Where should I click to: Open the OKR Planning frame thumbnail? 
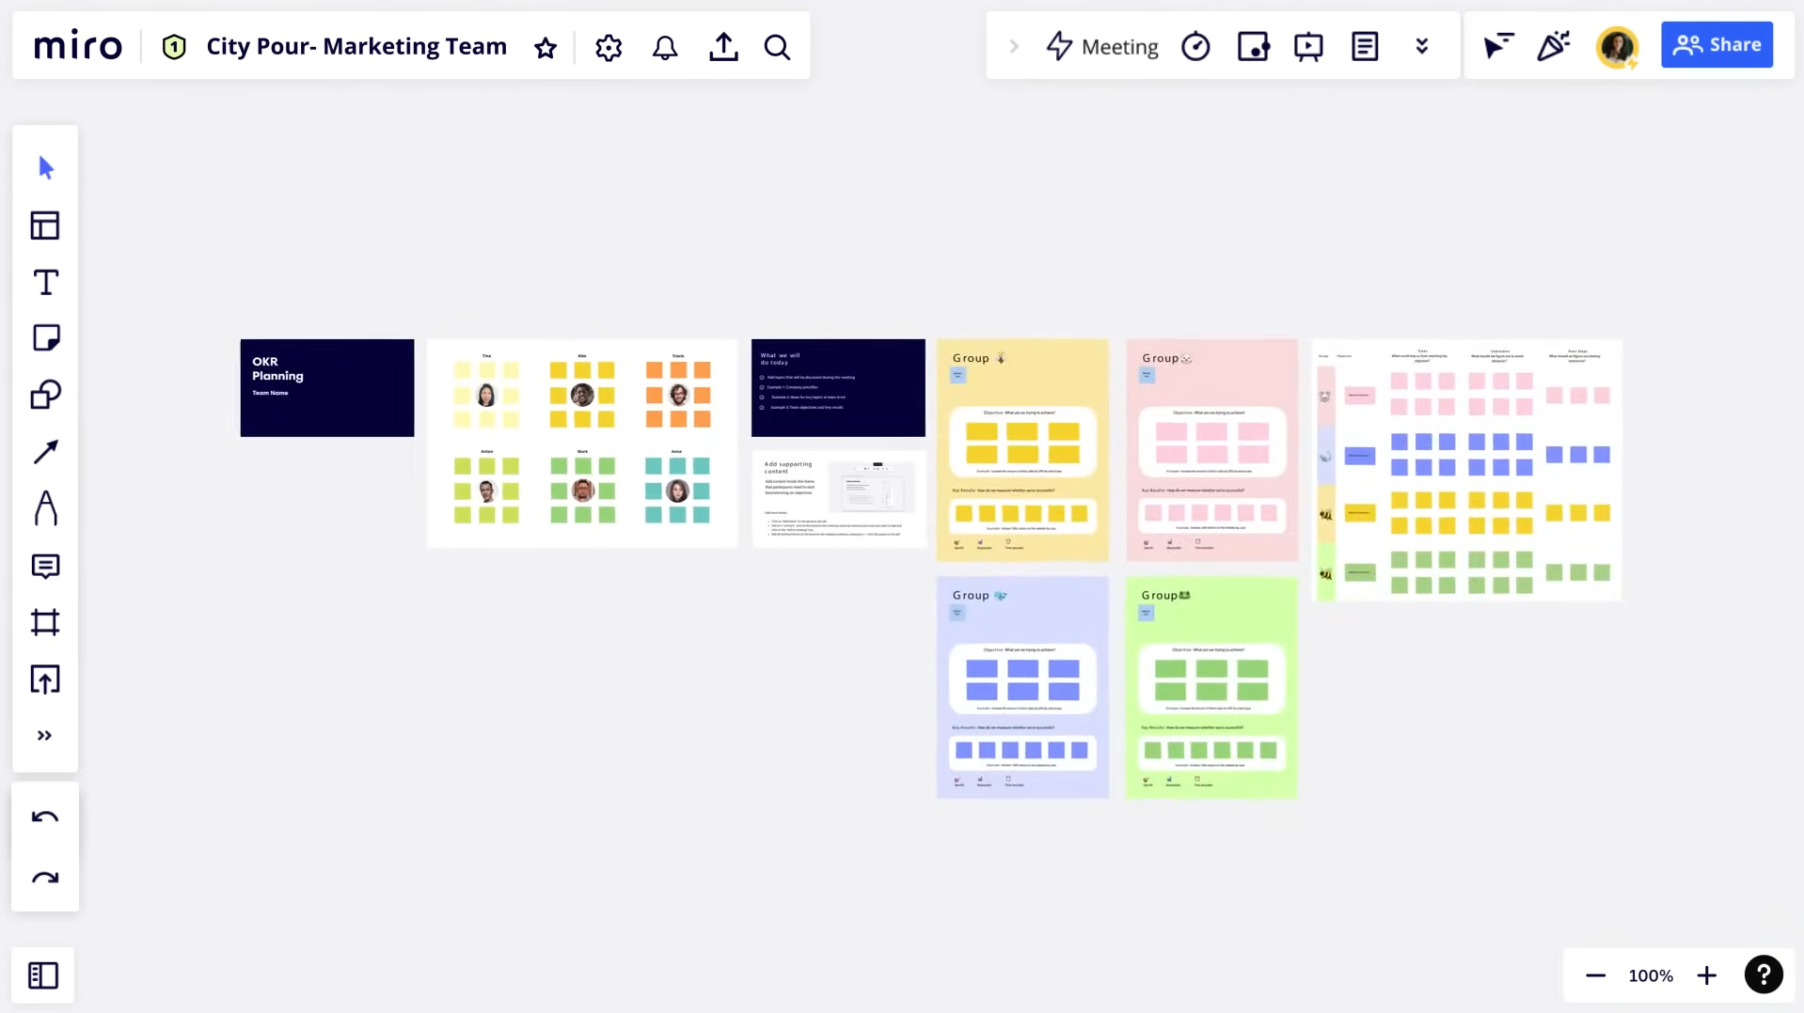[x=326, y=387]
